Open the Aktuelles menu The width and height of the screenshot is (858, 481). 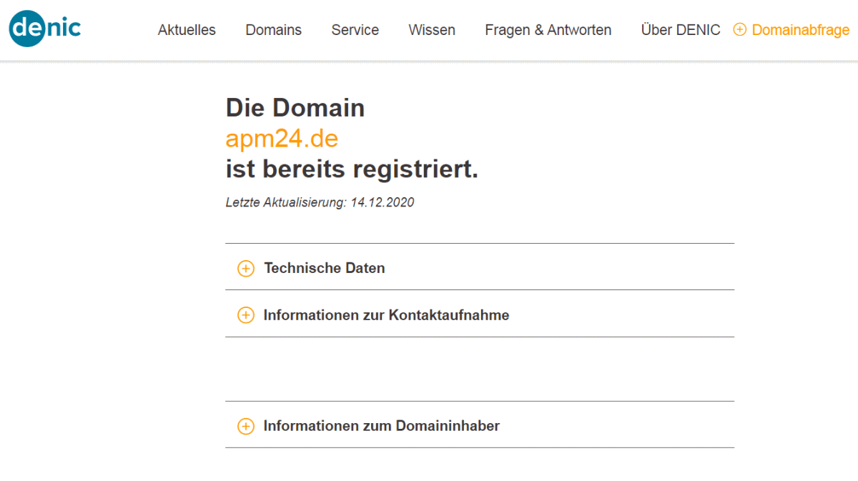click(187, 30)
